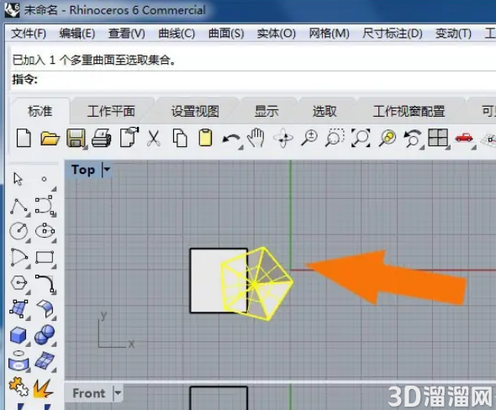
Task: Select the project curve to surface tool
Action: [x=19, y=360]
